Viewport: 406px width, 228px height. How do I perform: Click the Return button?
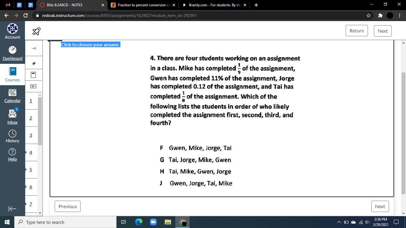click(357, 31)
